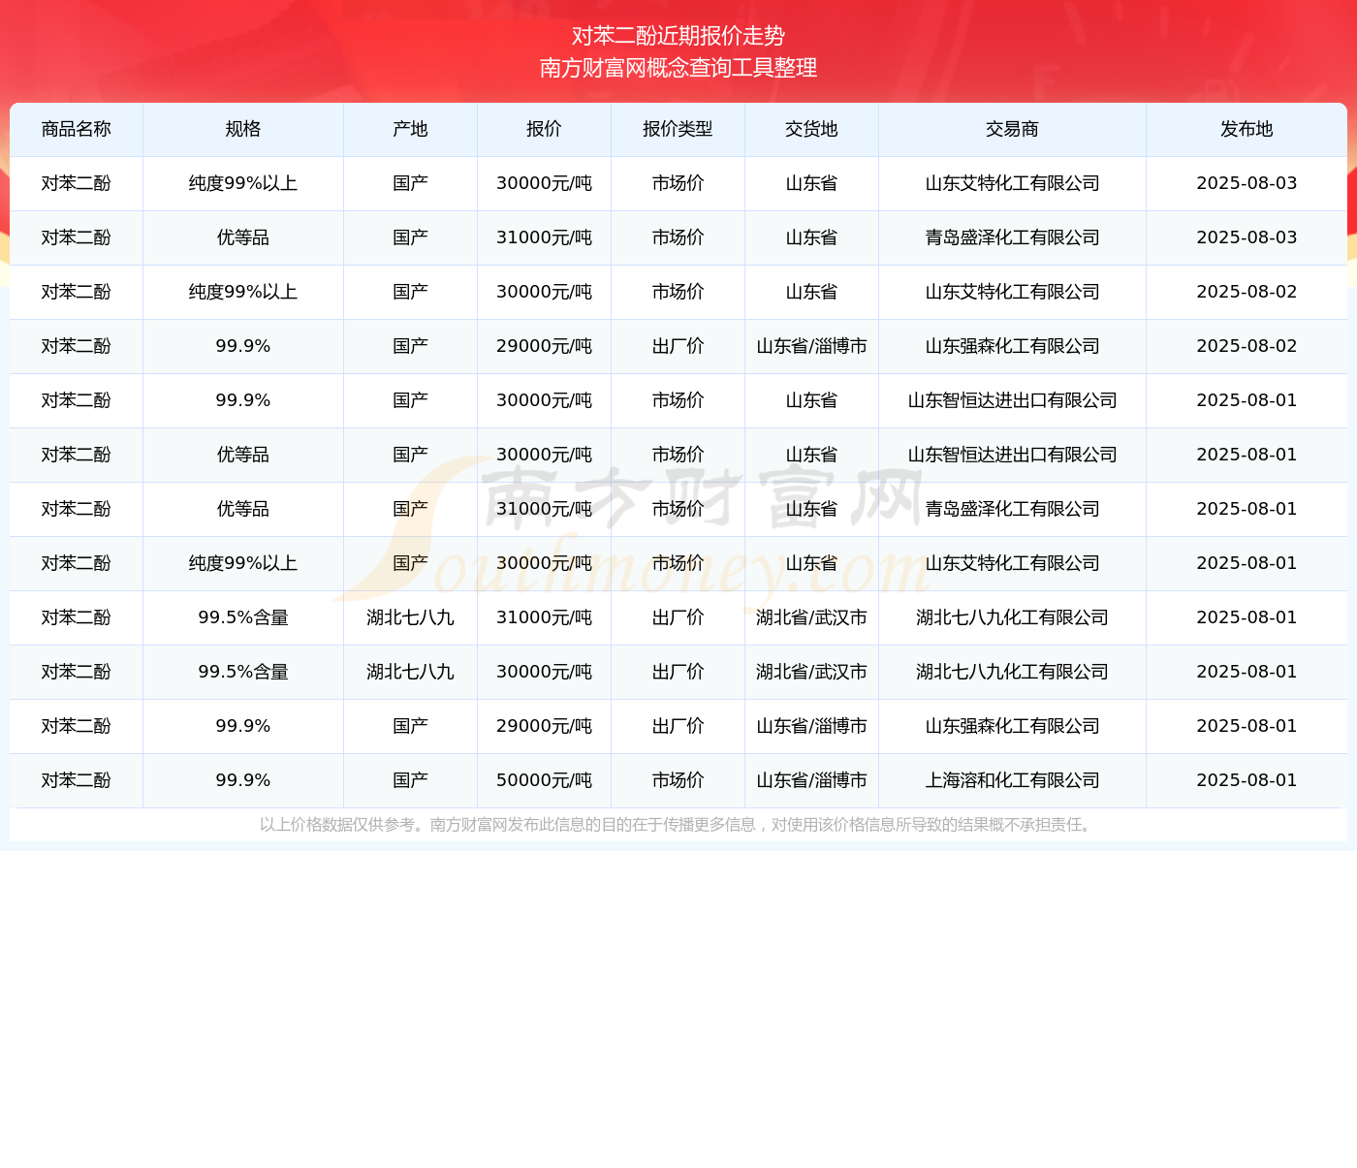This screenshot has height=1168, width=1357.
Task: Click 对苯二酚 name in the 50000元/吨 row
Action: [x=77, y=780]
